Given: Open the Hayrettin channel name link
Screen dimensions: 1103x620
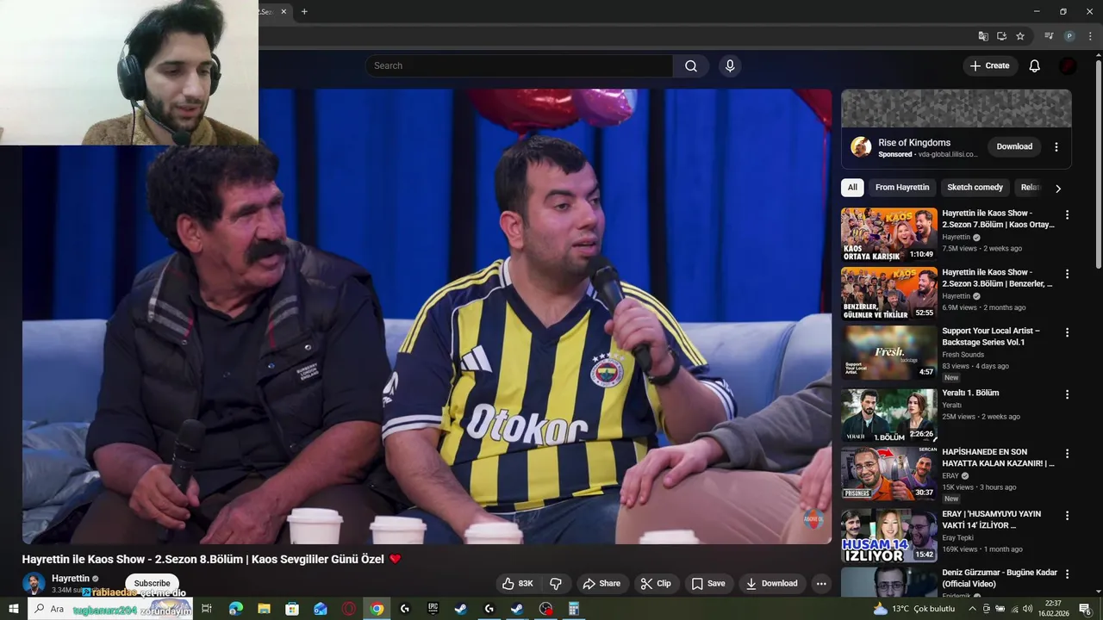Looking at the screenshot, I should point(70,578).
